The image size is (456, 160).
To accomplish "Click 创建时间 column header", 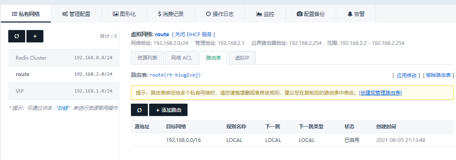I will [386, 127].
